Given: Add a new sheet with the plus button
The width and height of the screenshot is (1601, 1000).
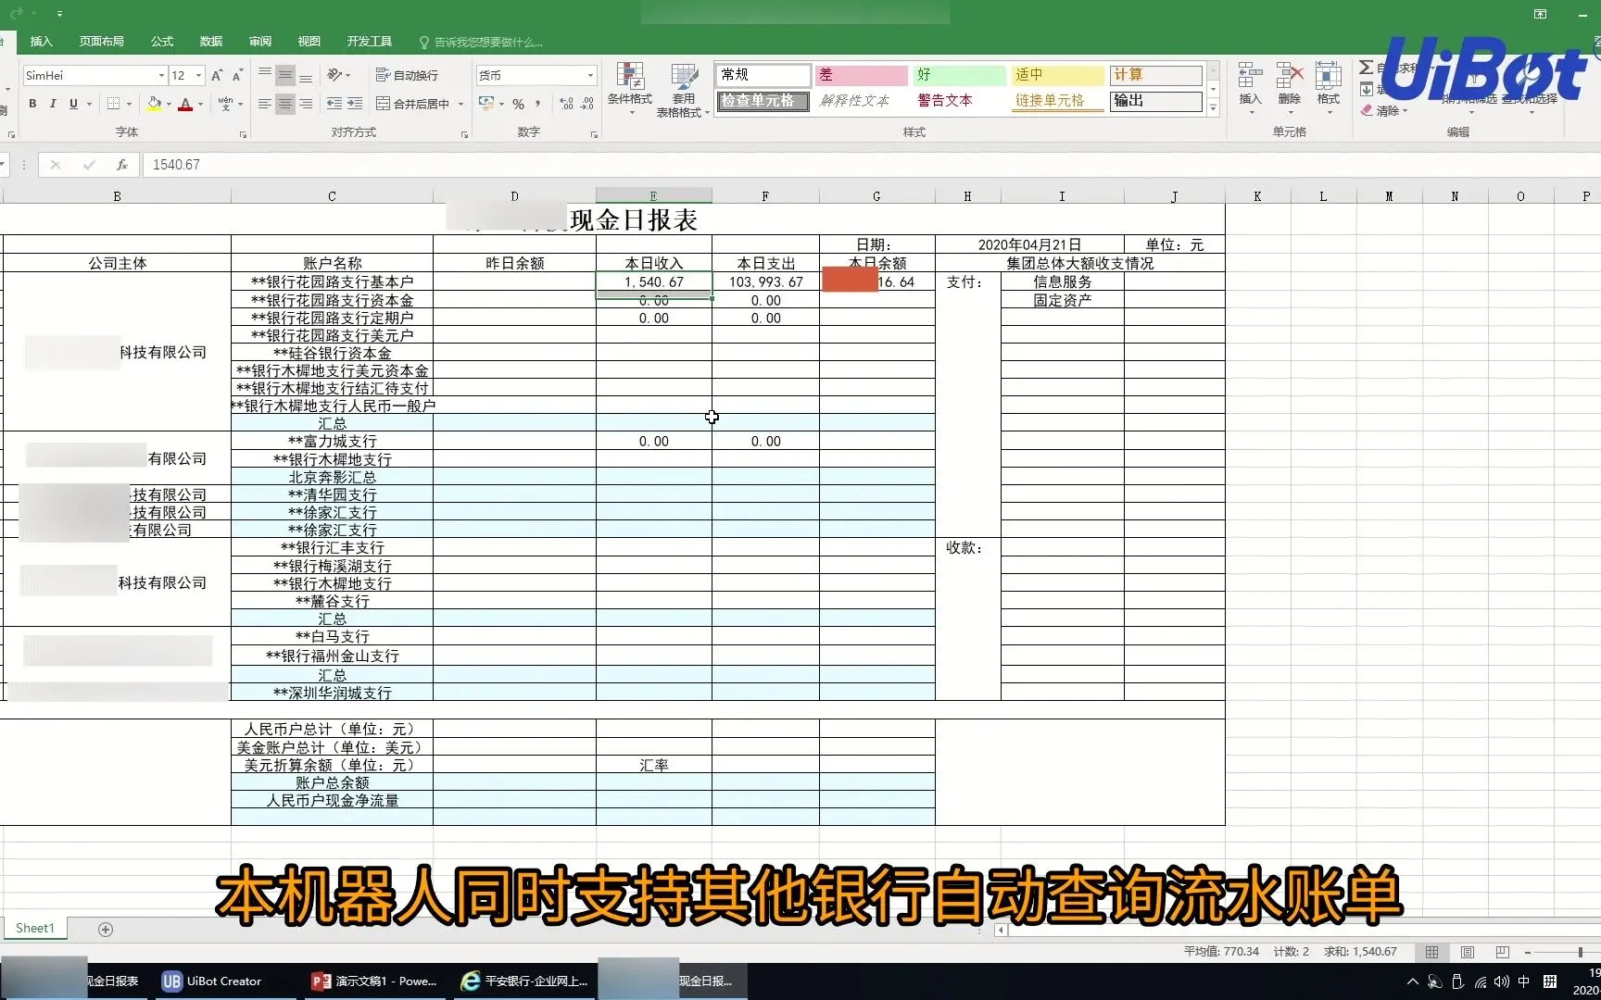Looking at the screenshot, I should (x=106, y=929).
